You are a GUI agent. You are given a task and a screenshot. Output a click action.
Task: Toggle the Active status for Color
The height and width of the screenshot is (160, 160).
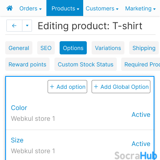click(x=141, y=114)
